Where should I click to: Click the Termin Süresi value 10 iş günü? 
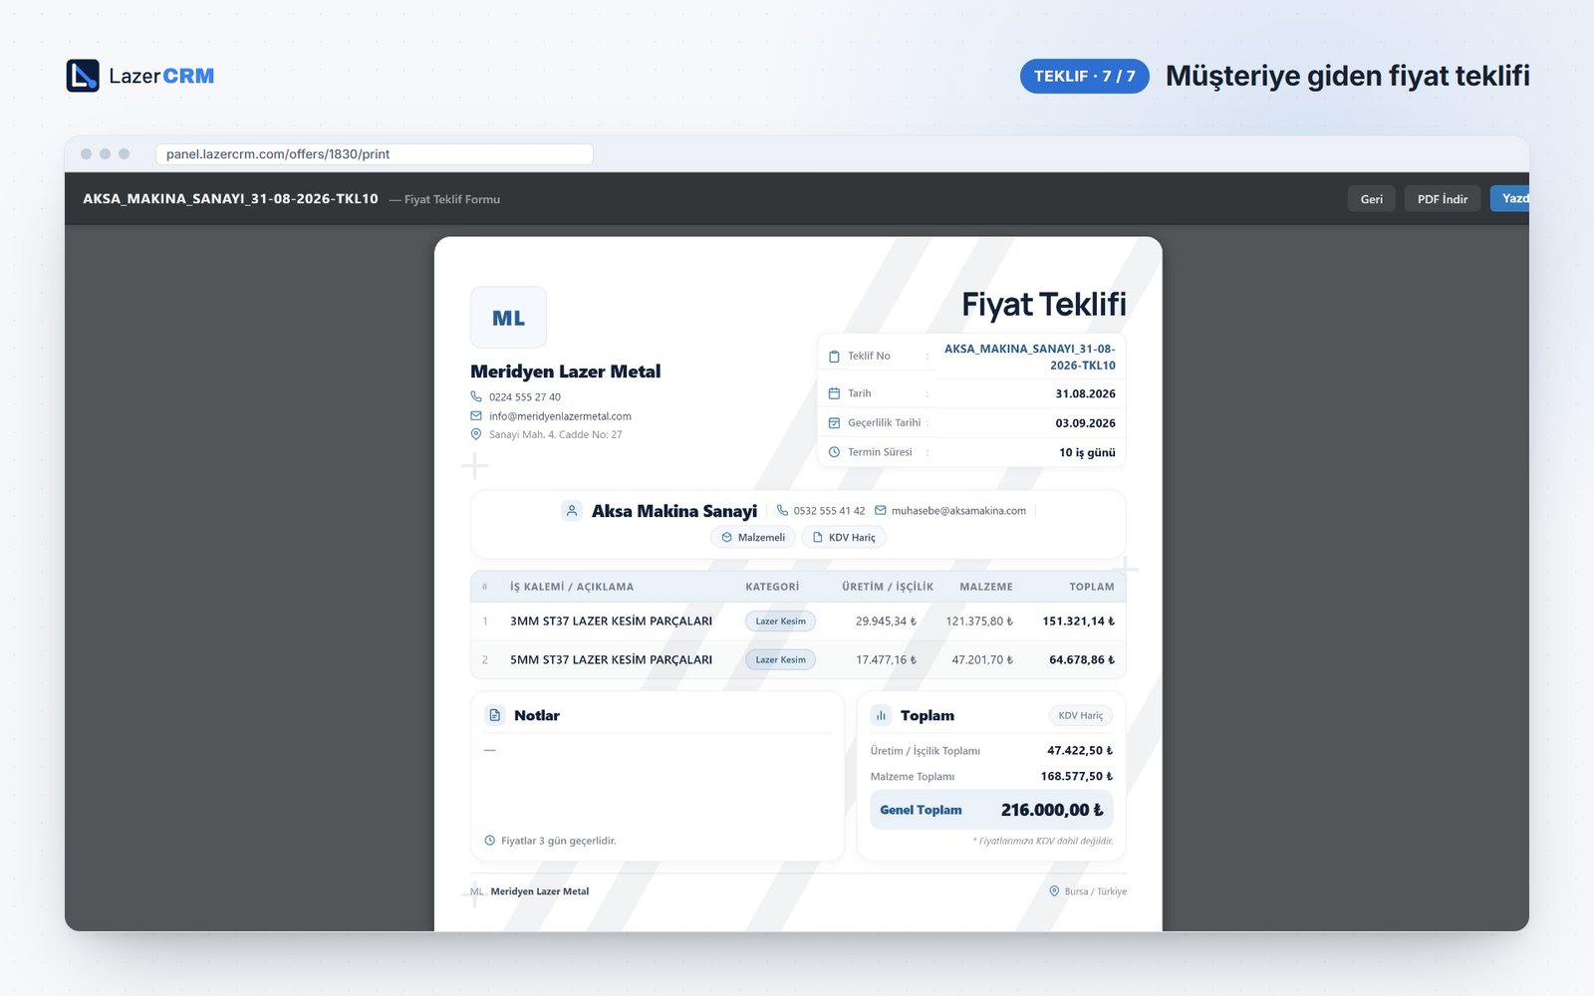[1087, 452]
